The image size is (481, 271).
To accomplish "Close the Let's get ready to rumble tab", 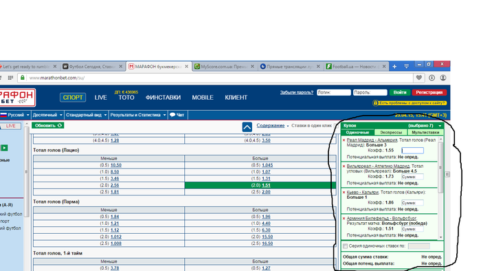I will tap(55, 66).
